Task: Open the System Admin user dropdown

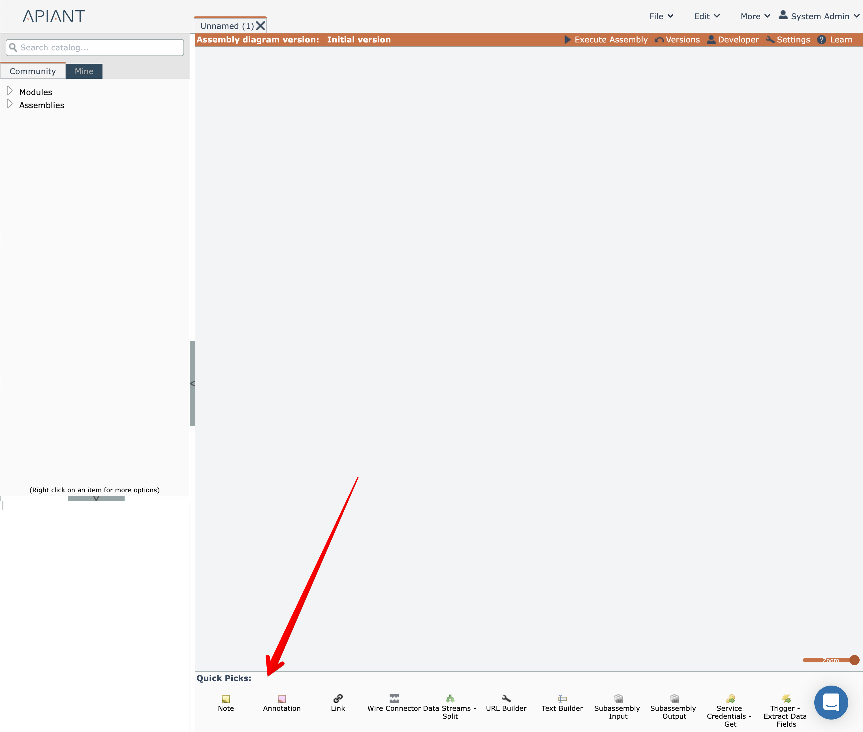Action: (819, 16)
